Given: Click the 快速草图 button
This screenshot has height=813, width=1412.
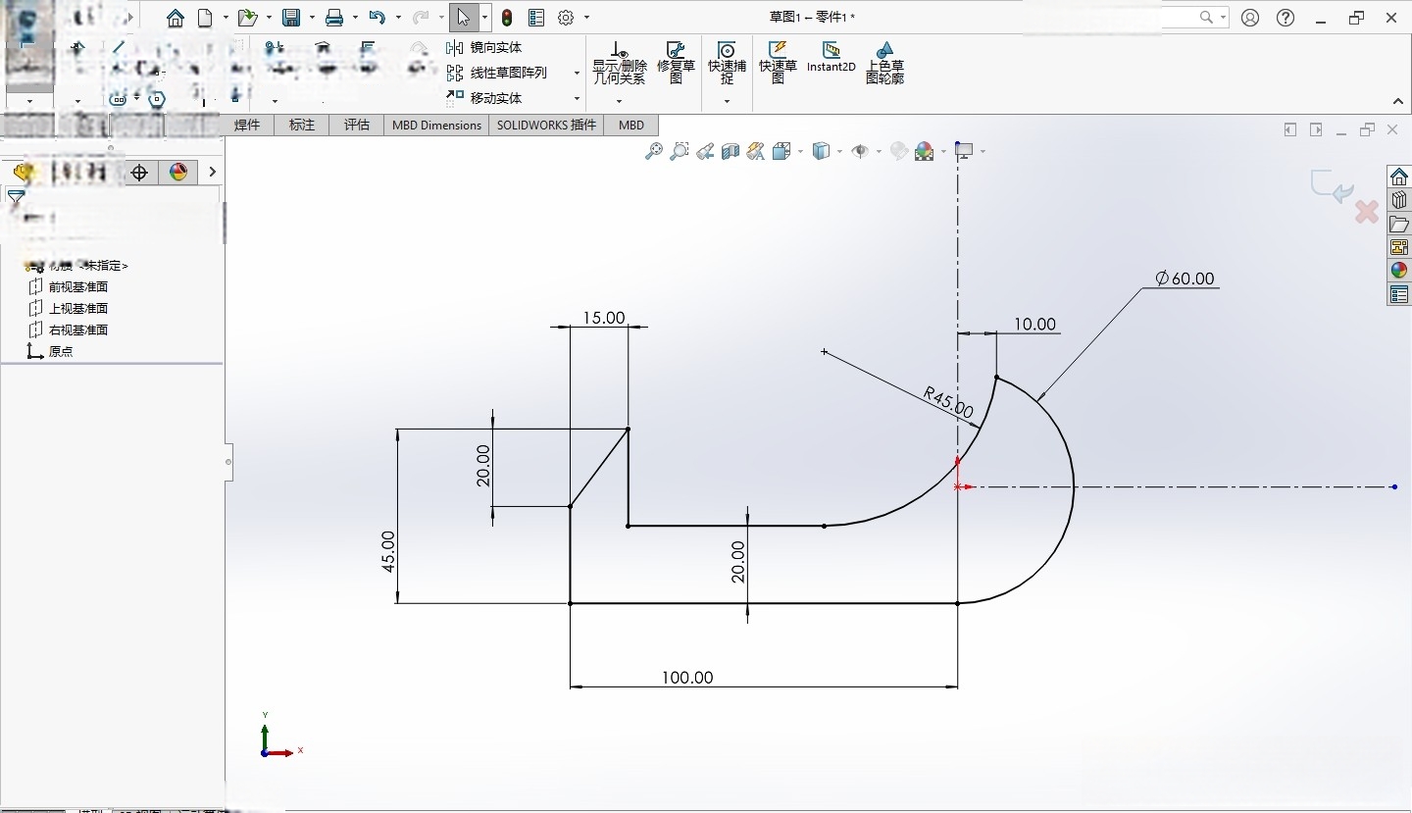Looking at the screenshot, I should (x=778, y=63).
